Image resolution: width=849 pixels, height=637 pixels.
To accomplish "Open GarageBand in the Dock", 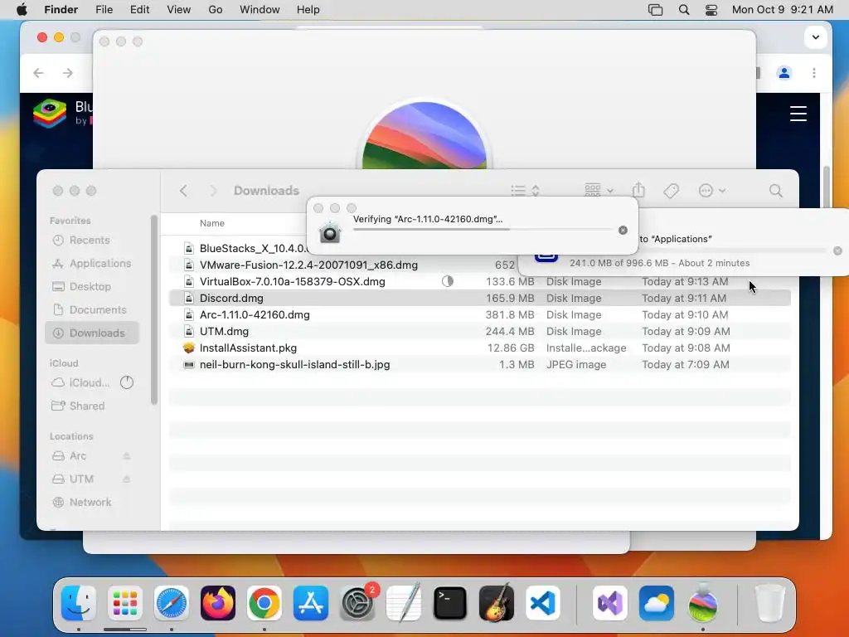I will (x=497, y=603).
